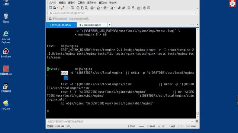
Task: Click the terminal scrollbar down arrow
Action: point(197,117)
